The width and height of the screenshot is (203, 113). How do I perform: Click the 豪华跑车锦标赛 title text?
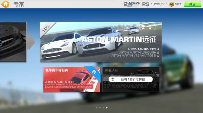[57, 70]
